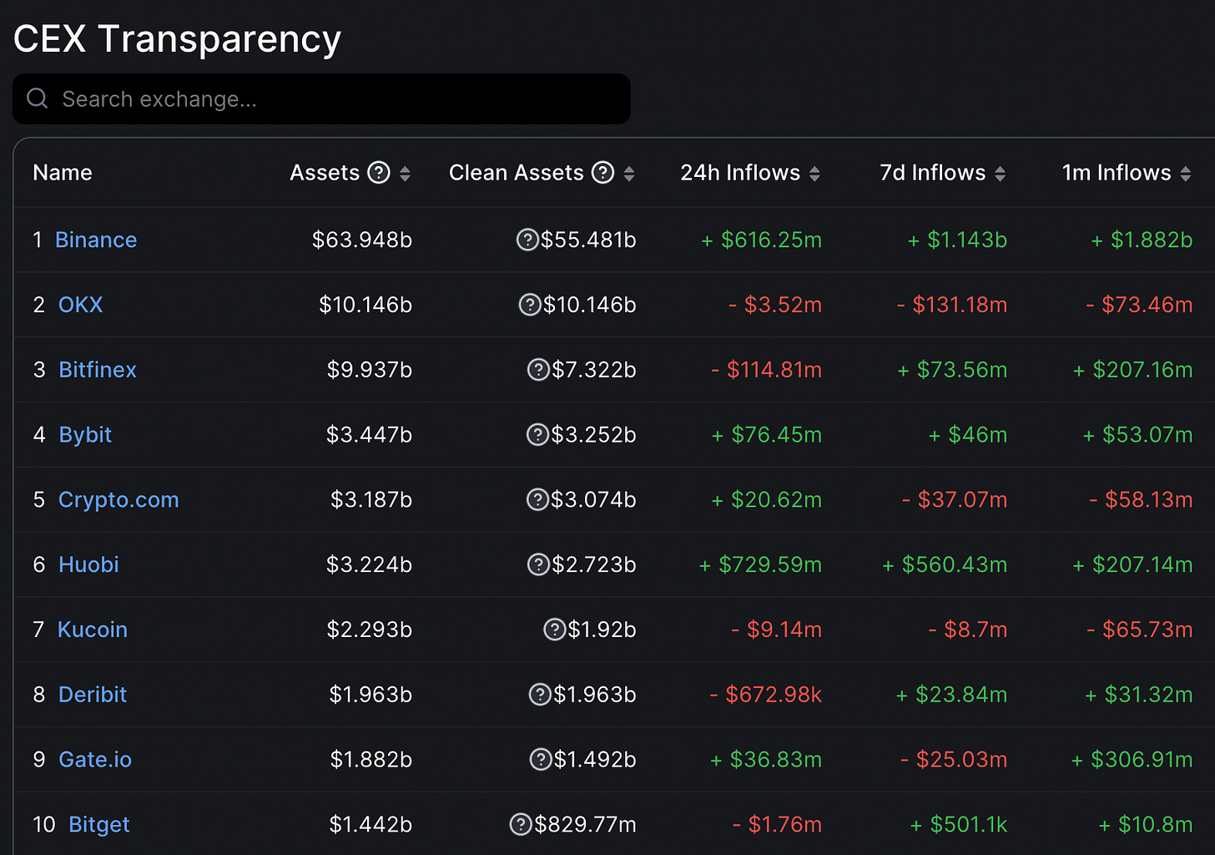Viewport: 1215px width, 855px height.
Task: Open the Binance exchange link
Action: [x=96, y=240]
